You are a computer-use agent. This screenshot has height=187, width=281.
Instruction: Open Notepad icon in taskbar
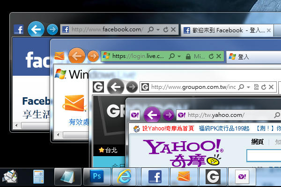67,177
